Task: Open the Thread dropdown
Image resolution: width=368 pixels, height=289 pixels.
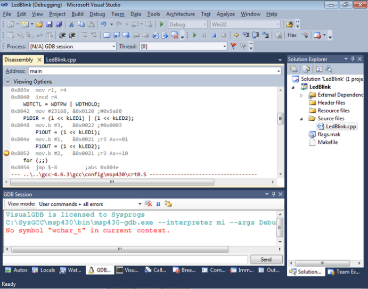Action: (224, 46)
